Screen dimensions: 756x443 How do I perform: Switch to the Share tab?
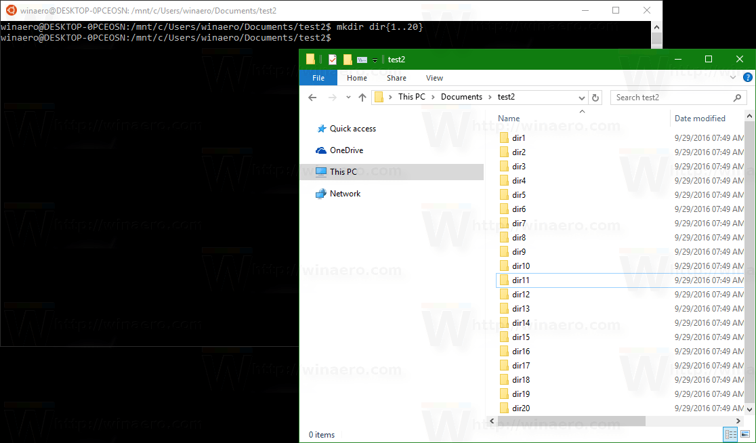tap(396, 77)
